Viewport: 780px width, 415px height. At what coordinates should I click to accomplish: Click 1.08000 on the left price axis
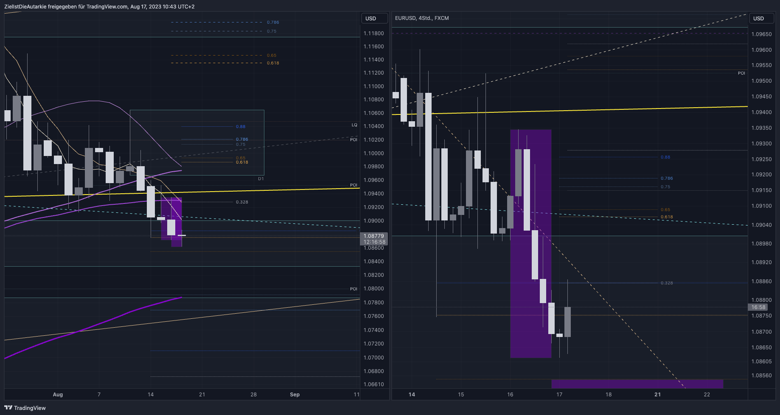pos(373,289)
